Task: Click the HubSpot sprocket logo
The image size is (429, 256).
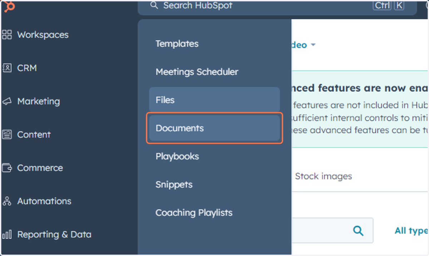Action: [9, 6]
